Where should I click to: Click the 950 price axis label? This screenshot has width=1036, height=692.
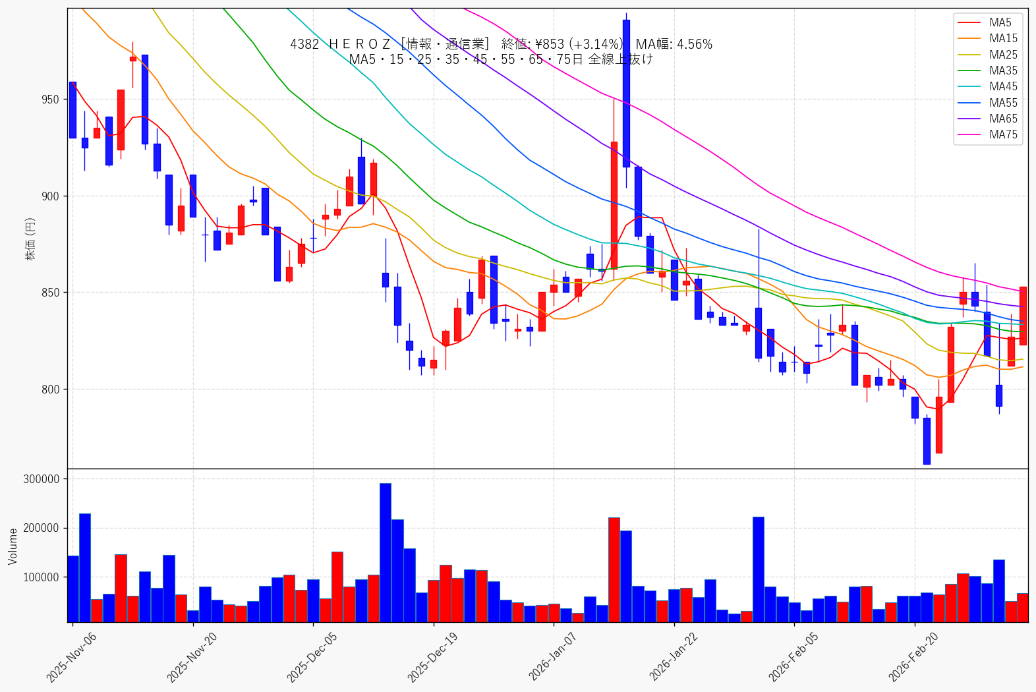[50, 100]
